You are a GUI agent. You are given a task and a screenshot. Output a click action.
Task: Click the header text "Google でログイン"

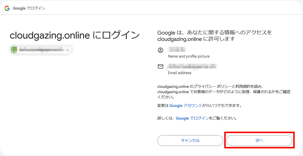coord(29,8)
